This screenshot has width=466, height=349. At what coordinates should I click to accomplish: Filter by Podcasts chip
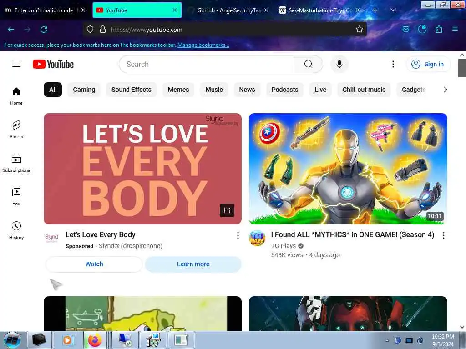click(x=285, y=90)
